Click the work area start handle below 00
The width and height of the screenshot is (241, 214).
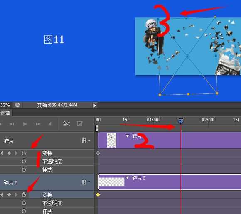[97, 128]
